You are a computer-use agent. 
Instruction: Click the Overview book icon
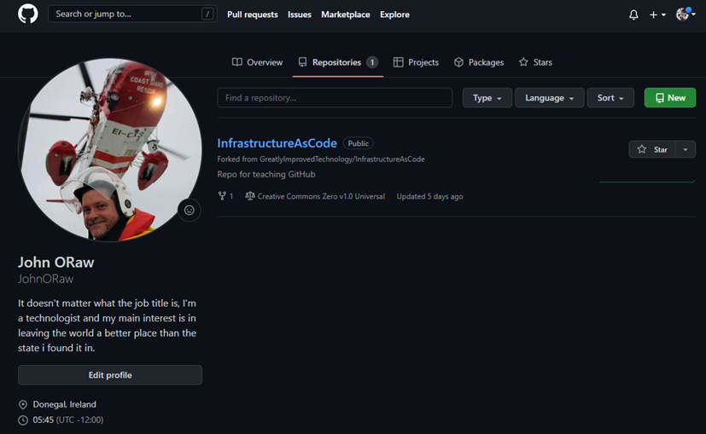click(236, 62)
